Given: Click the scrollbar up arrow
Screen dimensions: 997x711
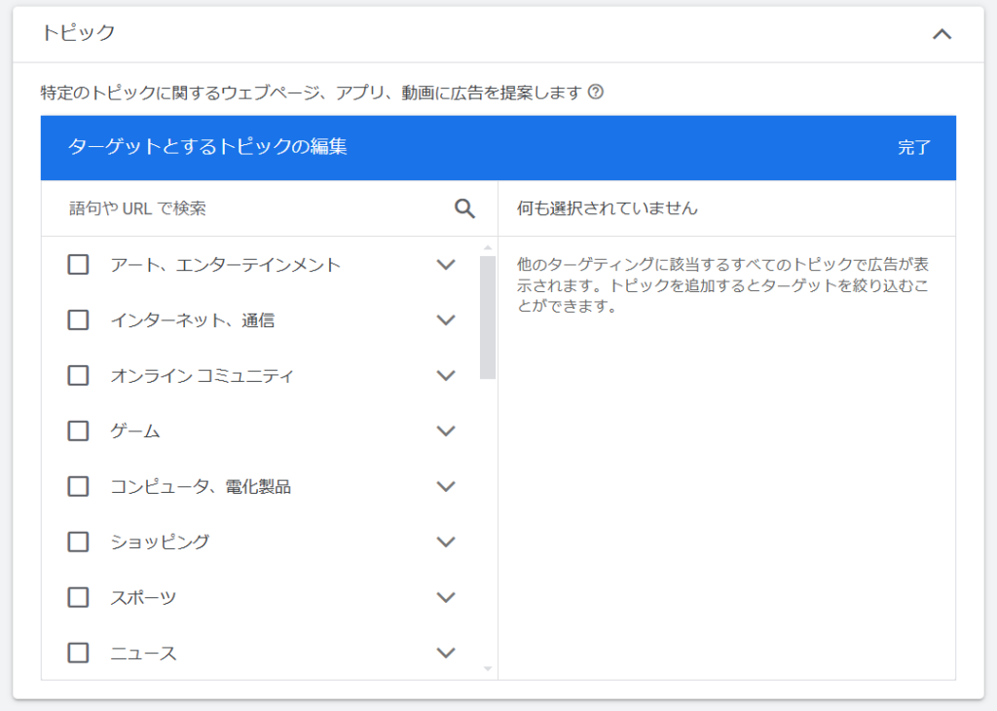Looking at the screenshot, I should [x=488, y=247].
